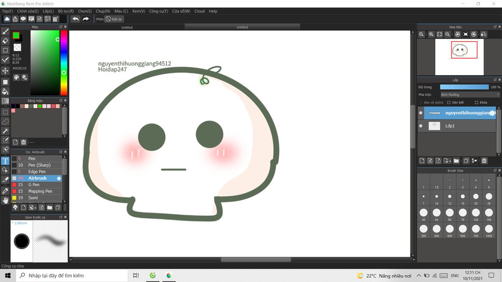Image resolution: width=502 pixels, height=282 pixels.
Task: Choose brush size 100 preset
Action: pos(476,214)
